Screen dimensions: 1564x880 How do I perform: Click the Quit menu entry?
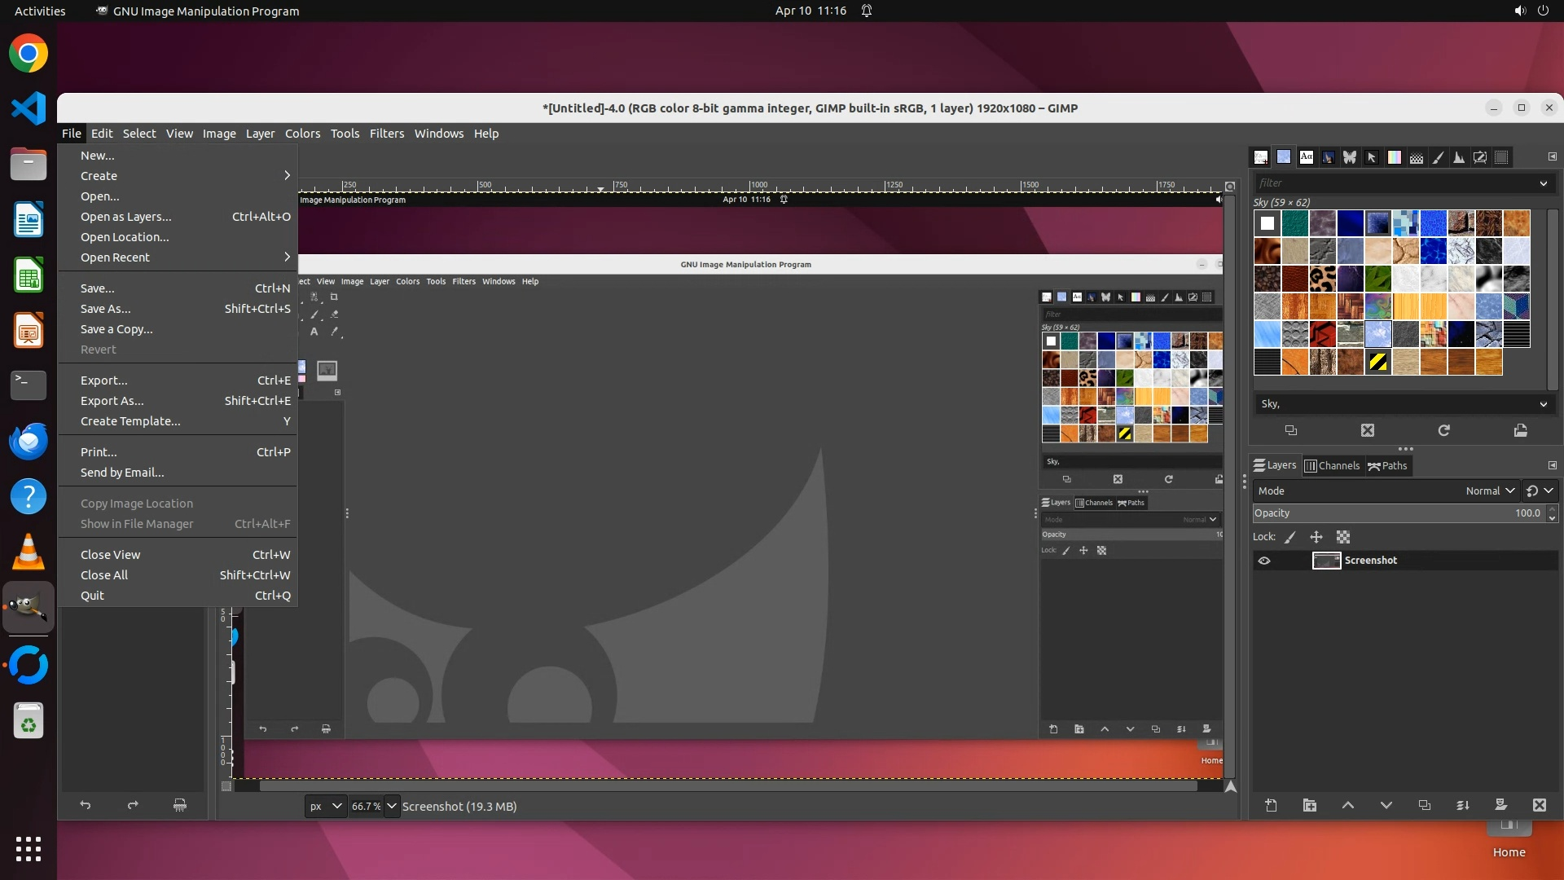[93, 596]
